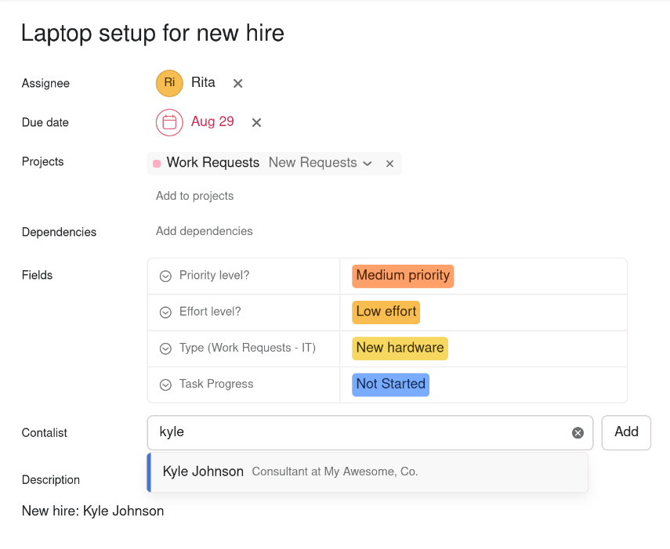670x549 pixels.
Task: Click the Task Progress field icon
Action: tap(165, 385)
